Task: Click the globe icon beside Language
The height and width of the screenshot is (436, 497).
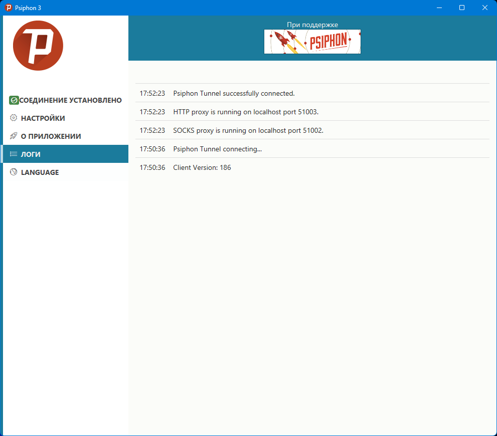Action: 14,172
